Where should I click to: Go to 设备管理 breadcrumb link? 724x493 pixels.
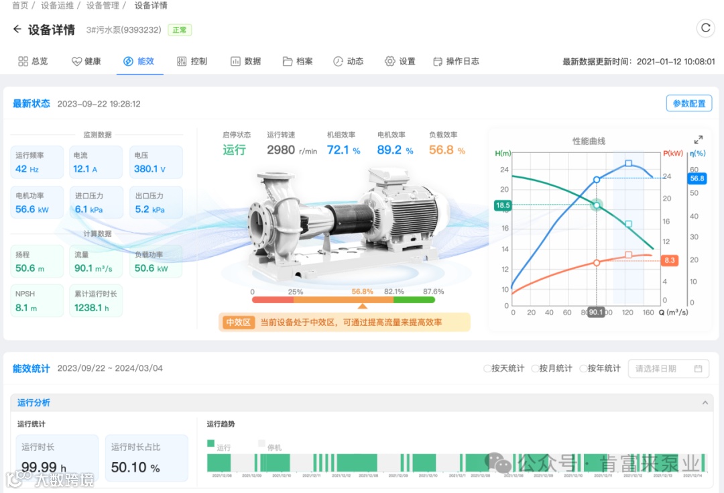coord(103,5)
